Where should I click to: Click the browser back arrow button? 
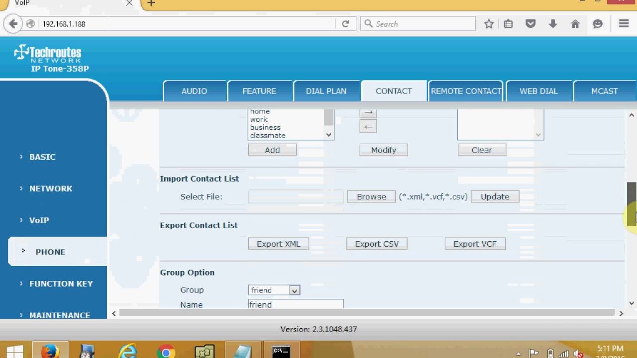(x=13, y=23)
